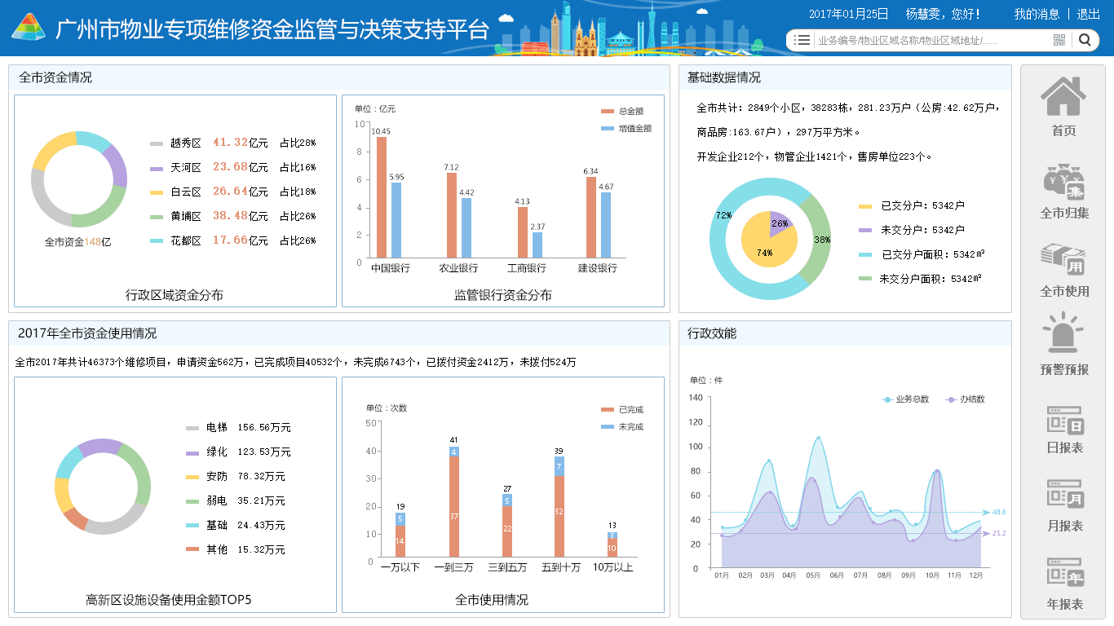The width and height of the screenshot is (1114, 626).
Task: Toggle 办结数 legend in 行政效能 chart
Action: coord(966,399)
